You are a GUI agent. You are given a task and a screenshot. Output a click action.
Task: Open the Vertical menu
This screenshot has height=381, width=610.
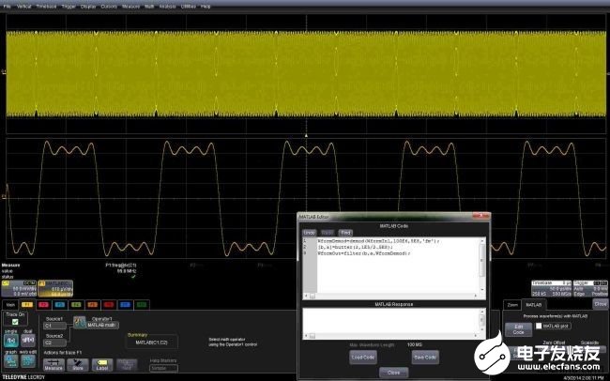tap(24, 7)
